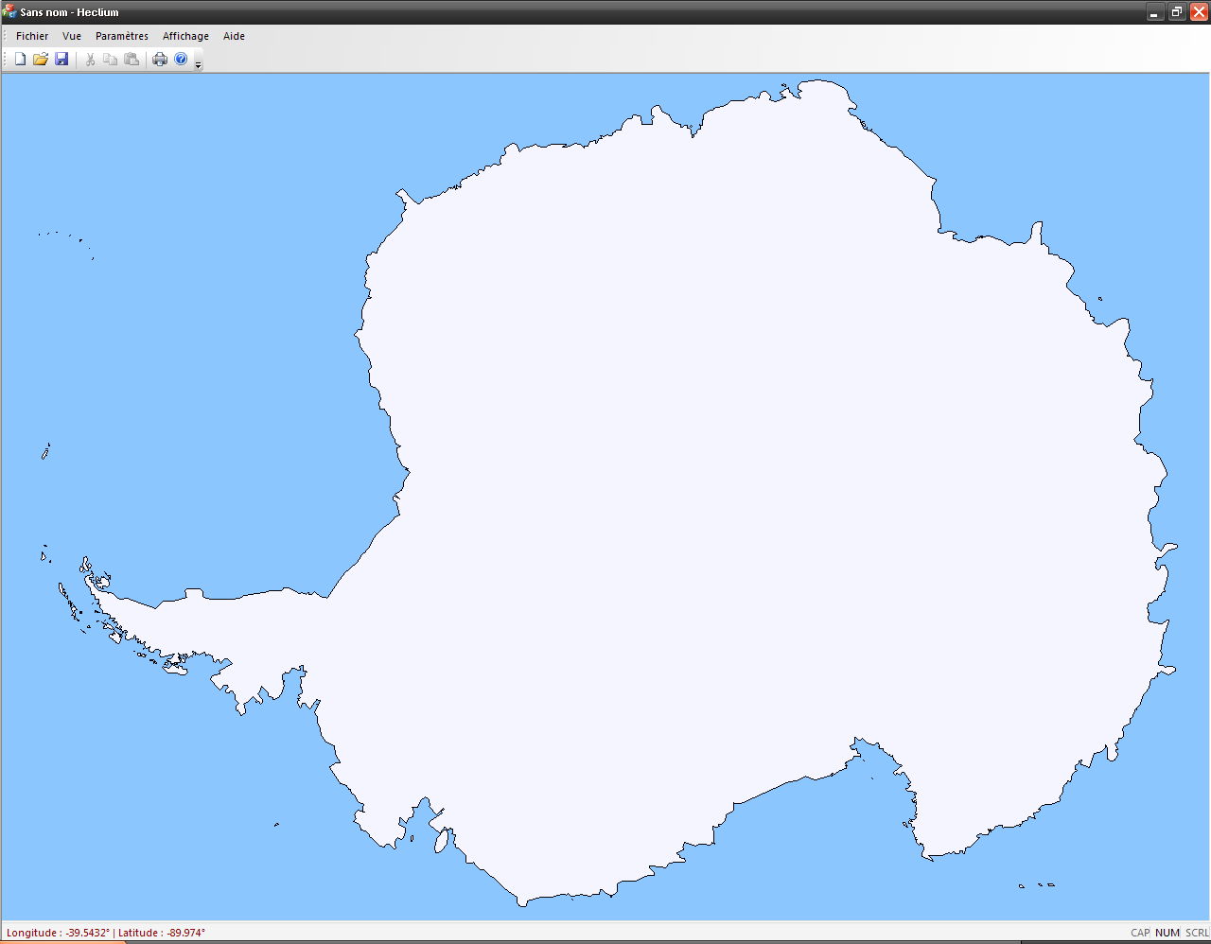
Task: Open the Paramètres menu
Action: coord(122,36)
